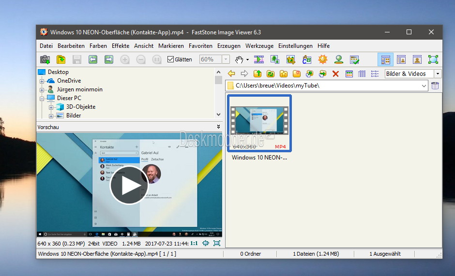Expand the Jürgen moinmoin tree node

(42, 90)
